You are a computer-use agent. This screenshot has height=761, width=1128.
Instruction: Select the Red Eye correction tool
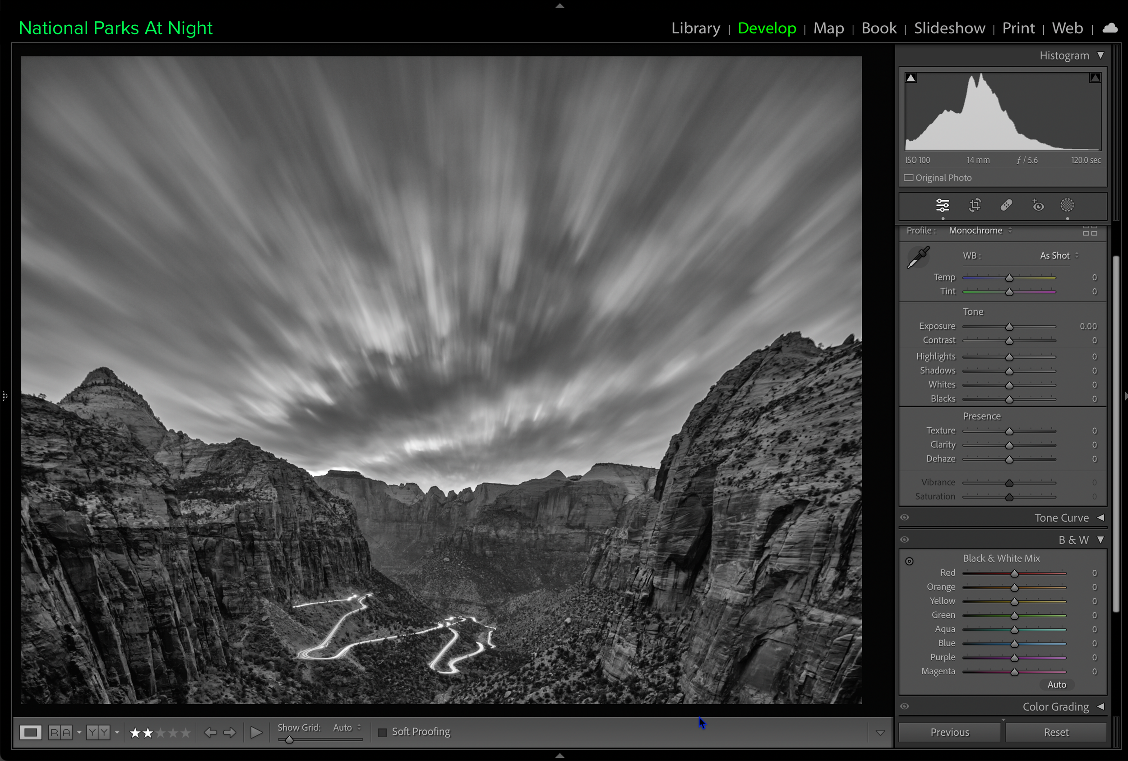tap(1038, 205)
